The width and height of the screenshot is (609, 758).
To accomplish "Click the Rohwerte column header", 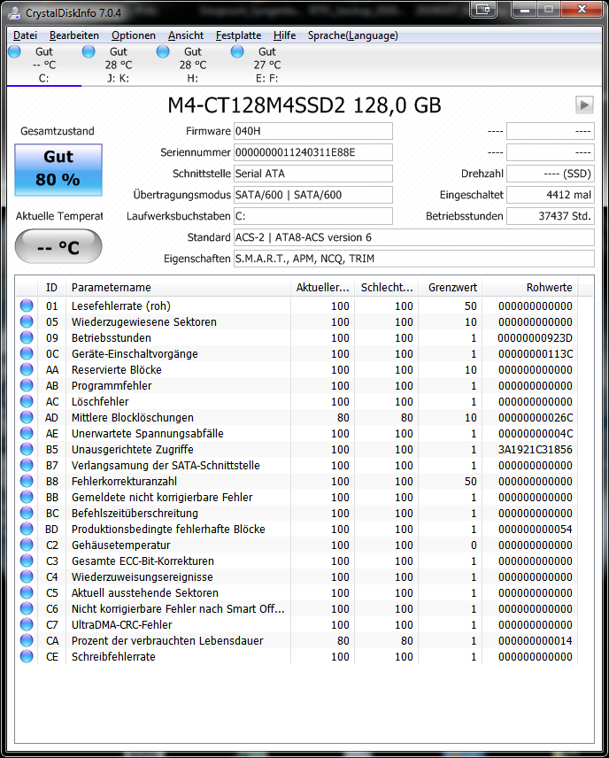I will point(529,287).
